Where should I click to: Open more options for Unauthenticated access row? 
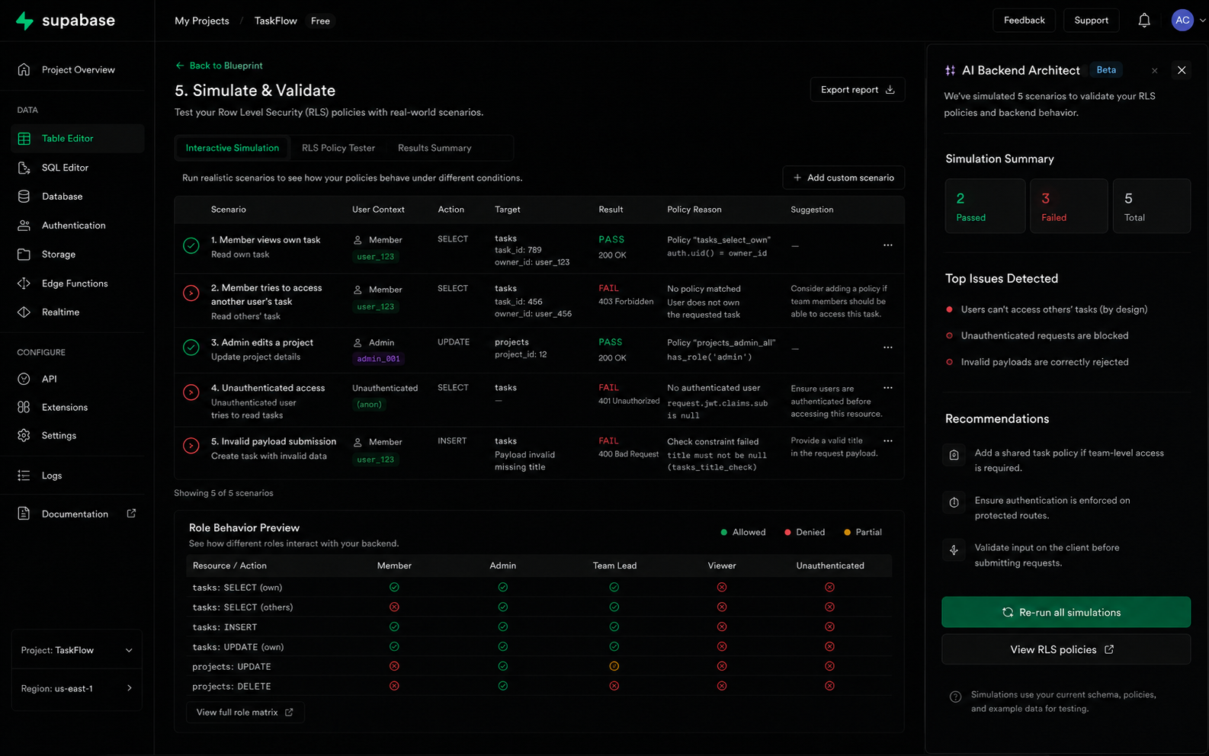click(888, 388)
